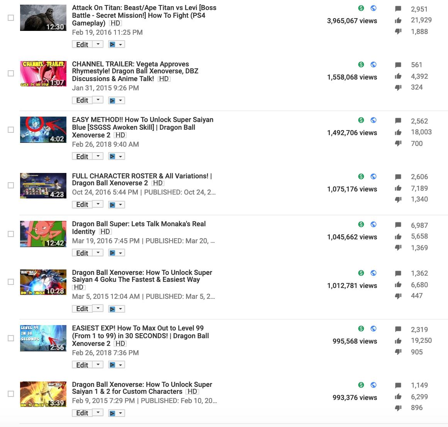
Task: Click thumbs-up icon for EASIEST EXP Level 99 video
Action: (398, 341)
